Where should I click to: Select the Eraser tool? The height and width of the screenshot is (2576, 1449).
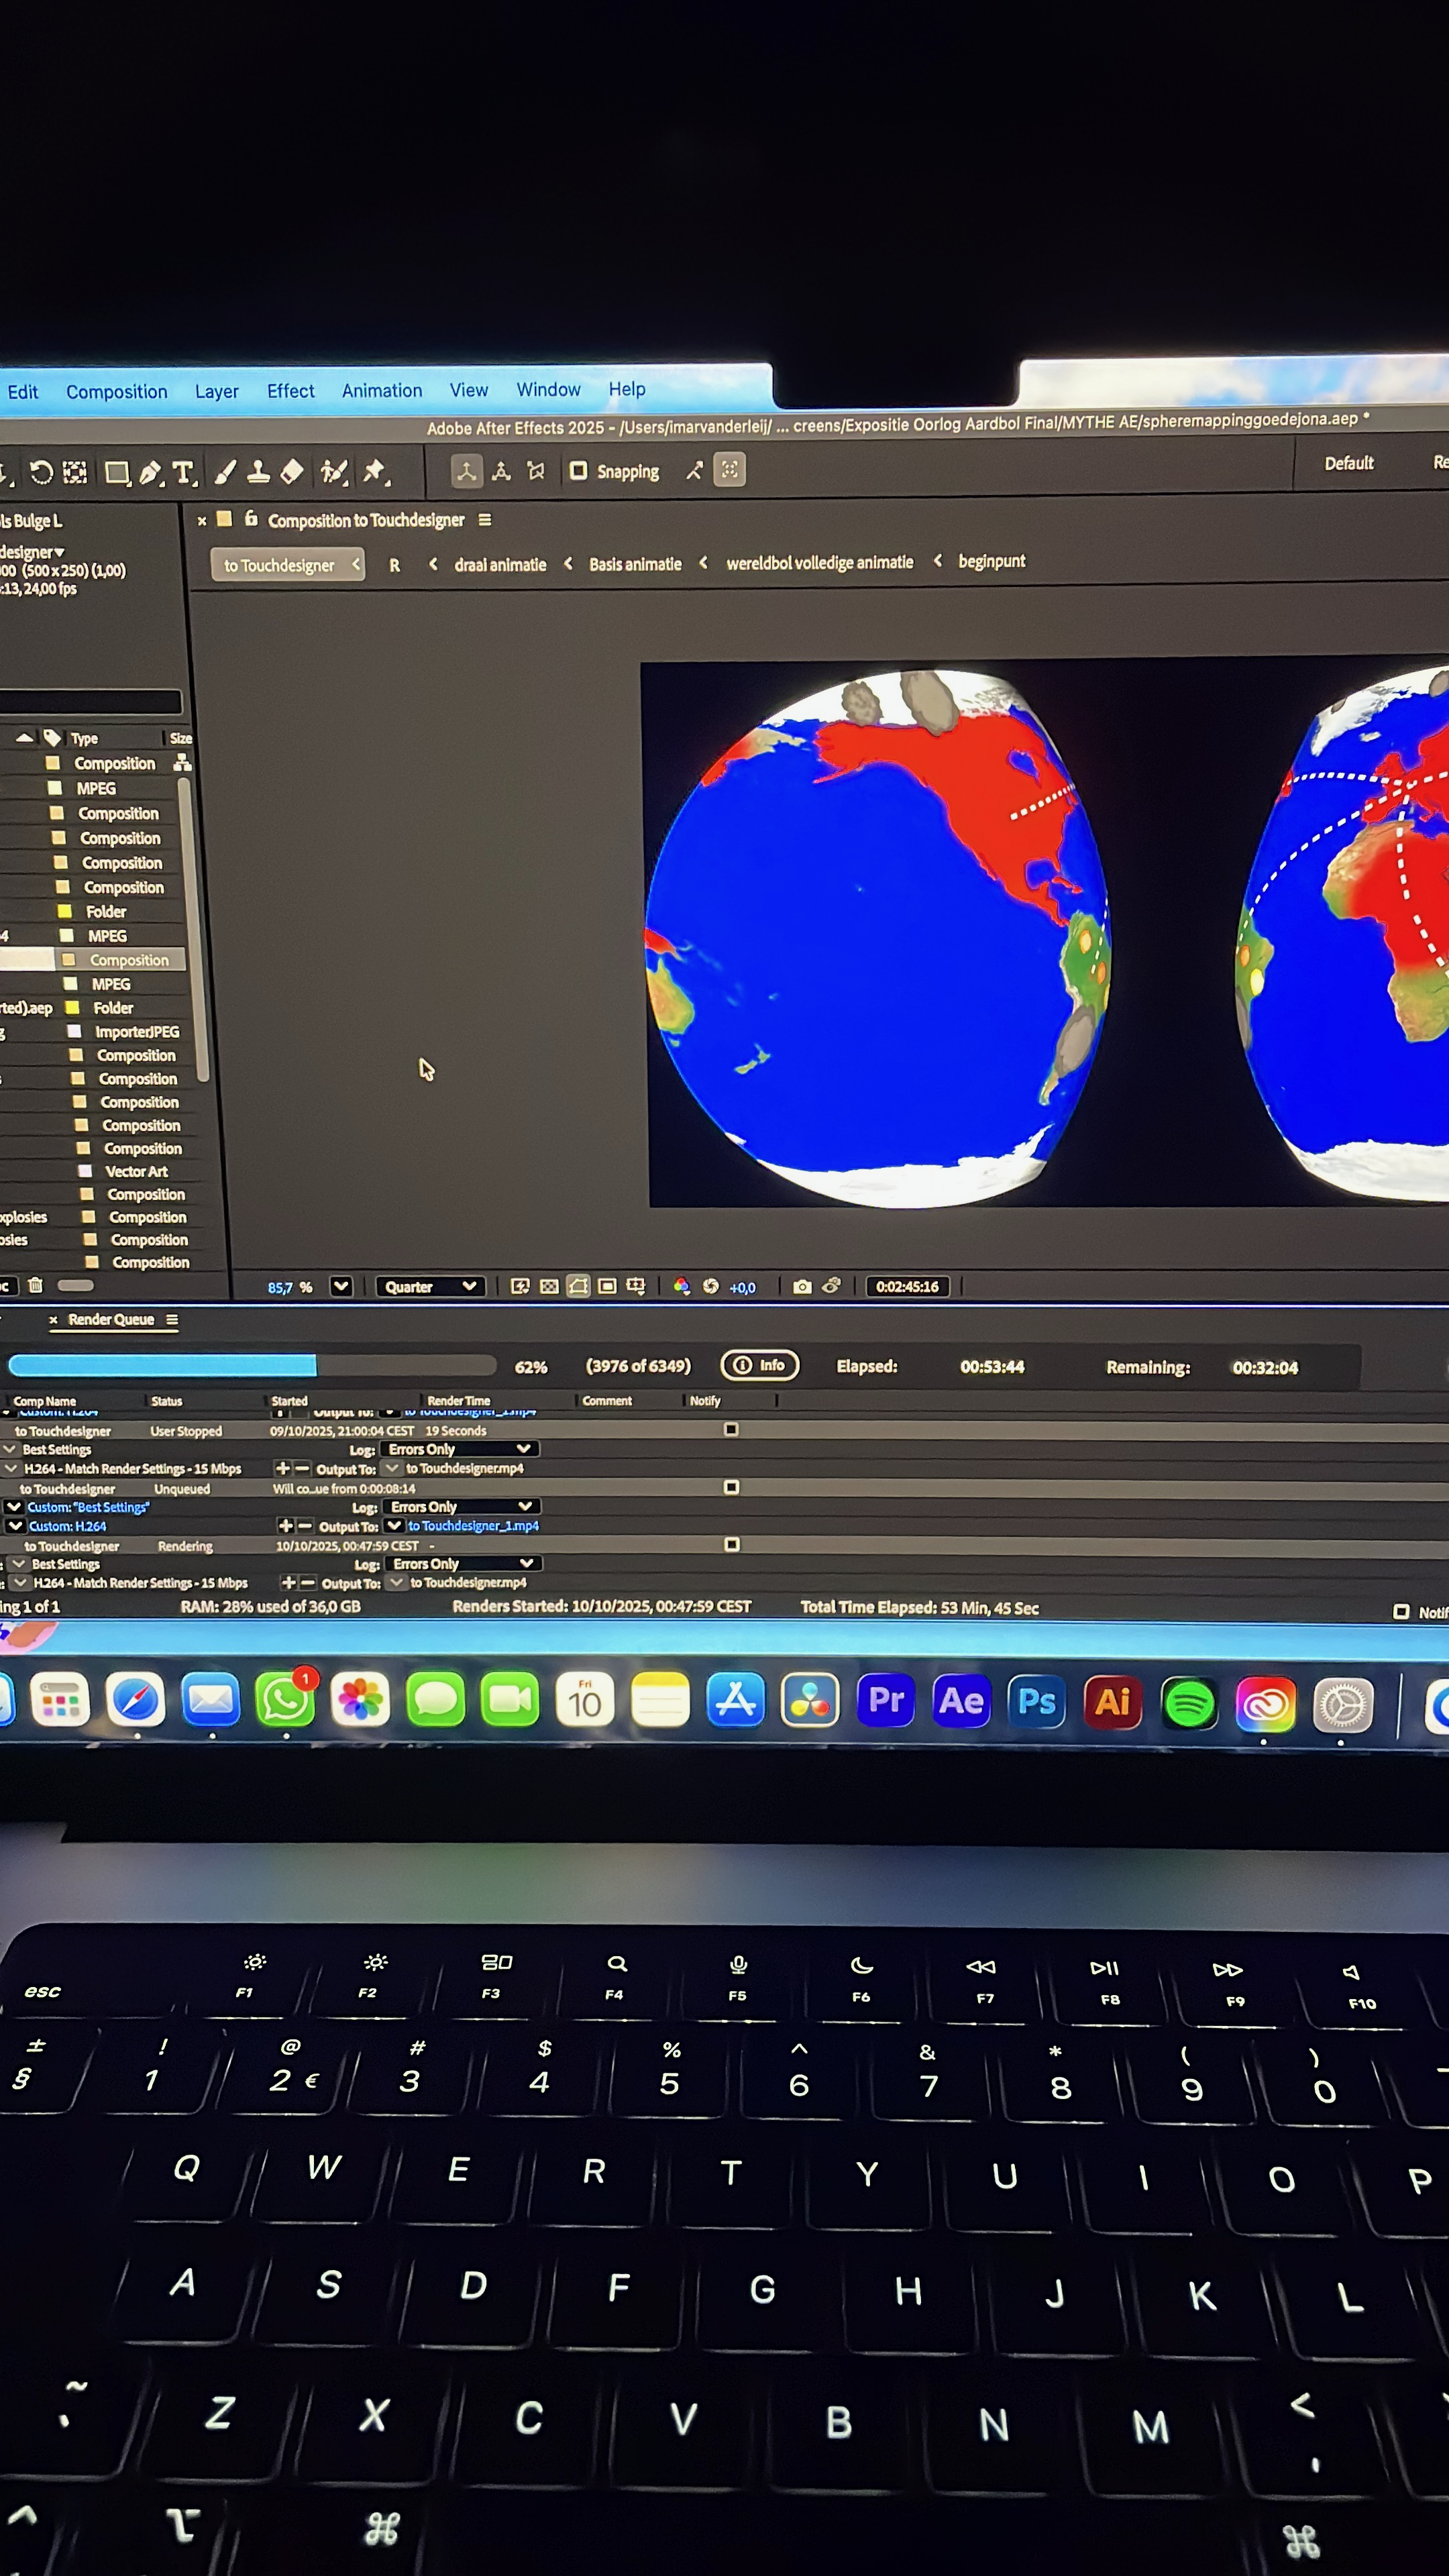(x=292, y=472)
